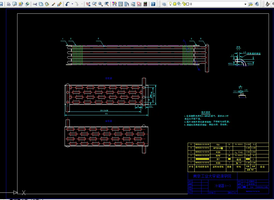Click the Zoom Window tool

(x=101, y=4)
